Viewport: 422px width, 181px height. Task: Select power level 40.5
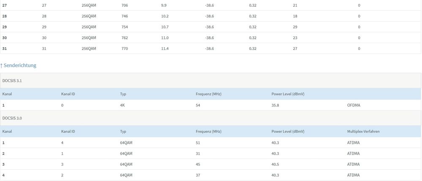point(275,165)
